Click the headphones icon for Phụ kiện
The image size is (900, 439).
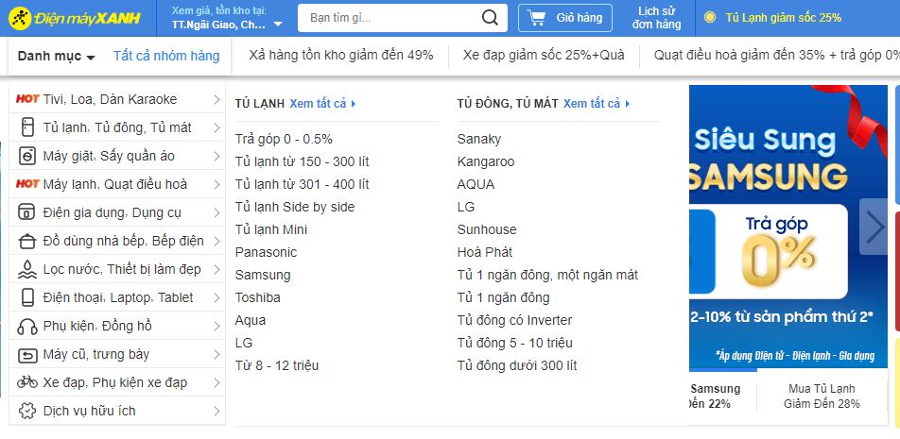point(27,326)
